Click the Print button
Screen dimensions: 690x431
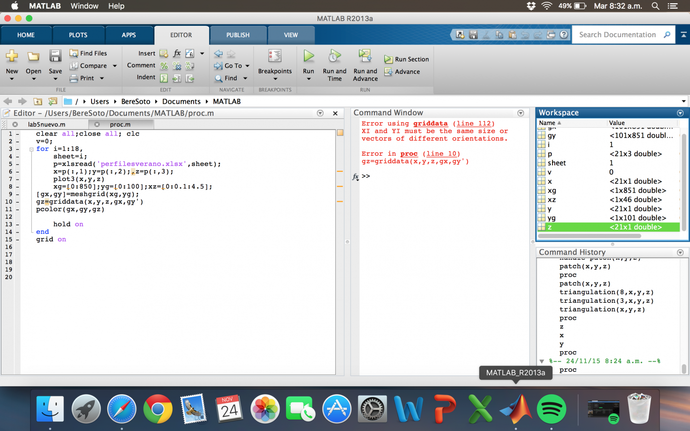pos(82,78)
